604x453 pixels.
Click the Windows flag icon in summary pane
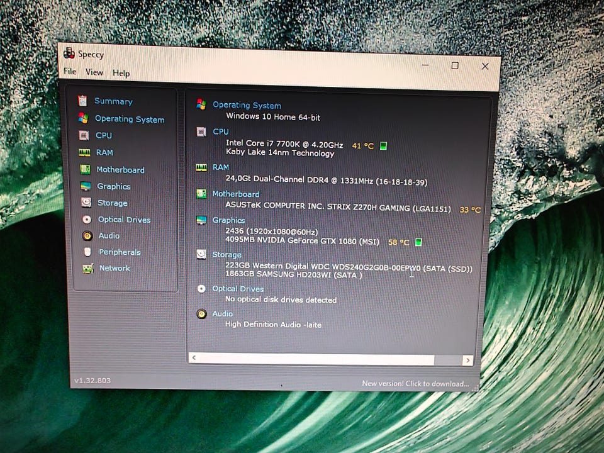point(201,104)
